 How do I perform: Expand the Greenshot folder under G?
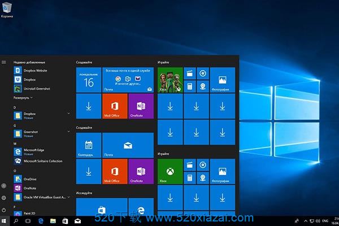(x=69, y=132)
